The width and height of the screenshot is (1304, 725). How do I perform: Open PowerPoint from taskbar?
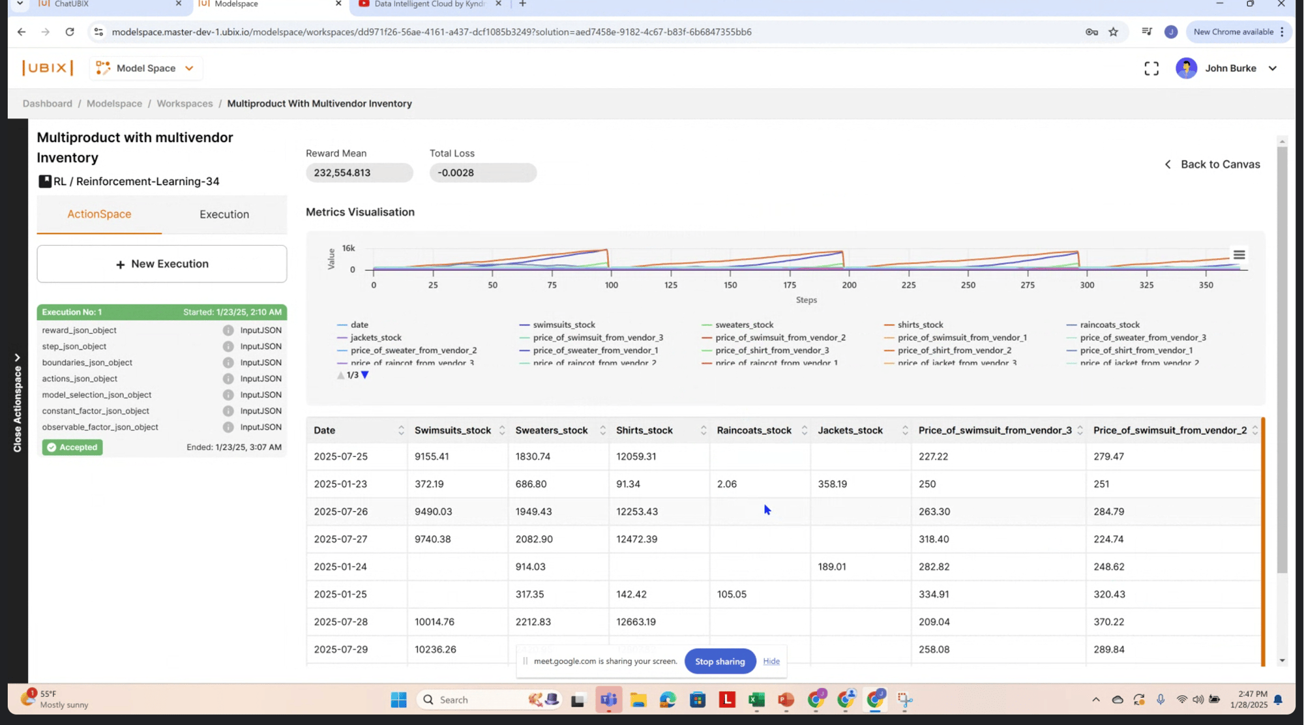tap(786, 700)
